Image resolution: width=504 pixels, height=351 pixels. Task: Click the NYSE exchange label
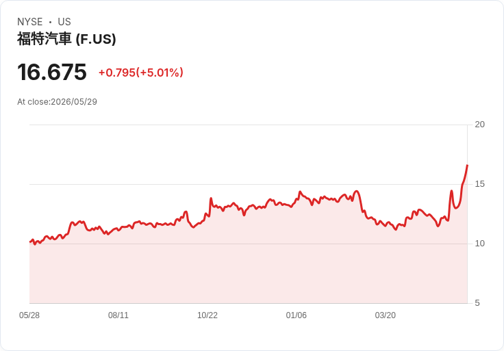(30, 22)
